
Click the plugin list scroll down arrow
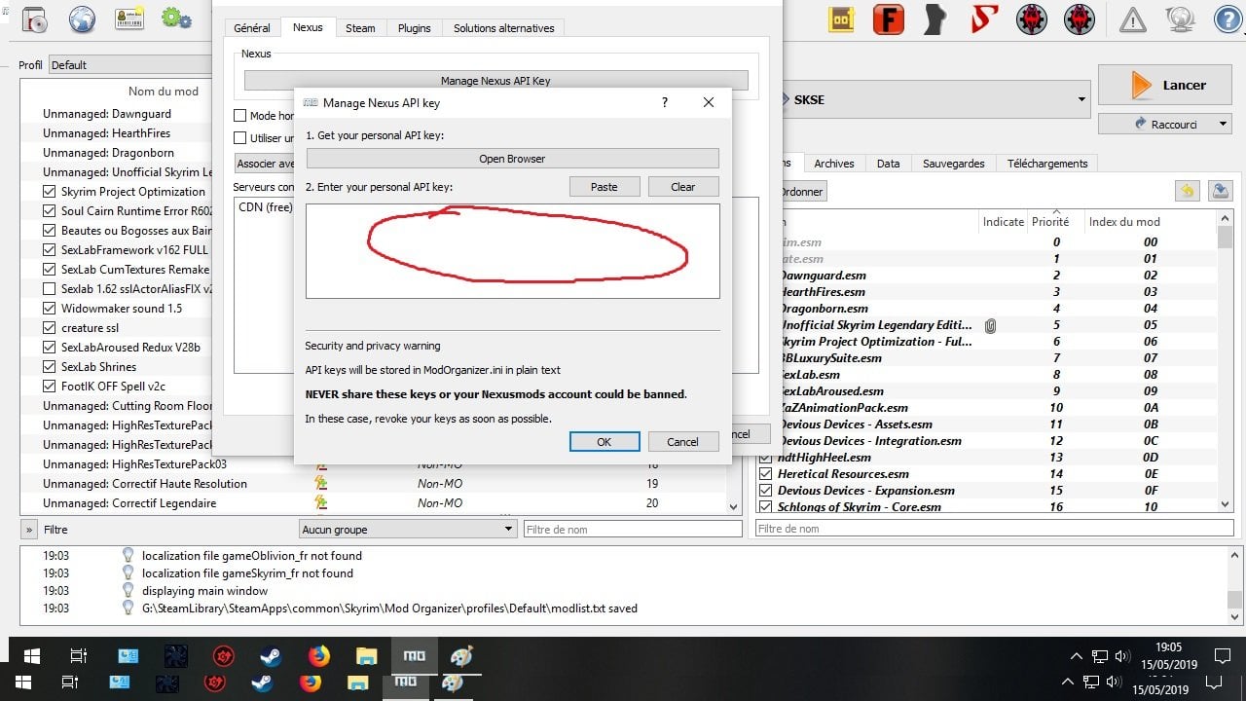click(x=1226, y=504)
